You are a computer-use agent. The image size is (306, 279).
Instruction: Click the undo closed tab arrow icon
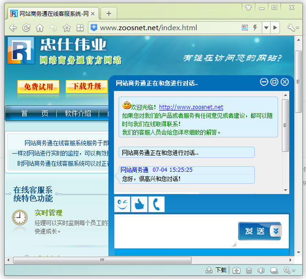(53, 28)
